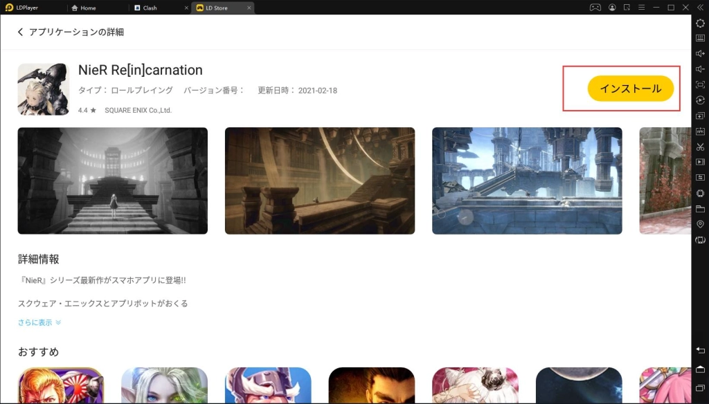709x404 pixels.
Task: Open Android recent apps icon
Action: 701,388
